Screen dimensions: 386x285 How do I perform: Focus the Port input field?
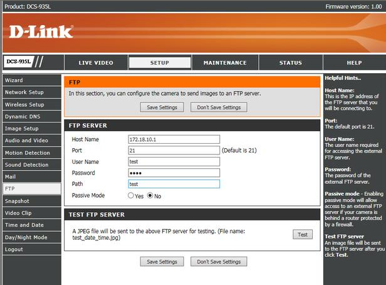pos(174,151)
